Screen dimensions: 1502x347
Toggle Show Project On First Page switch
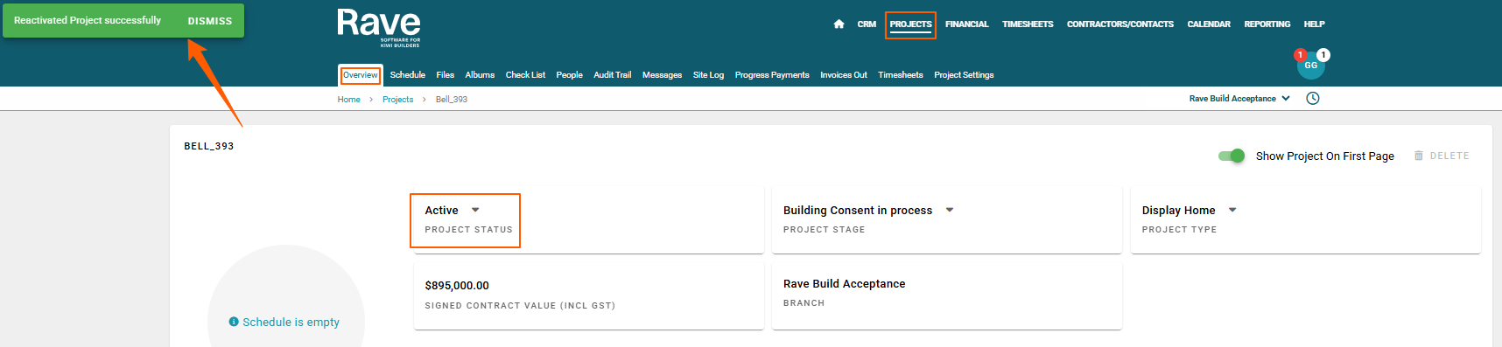[1232, 156]
